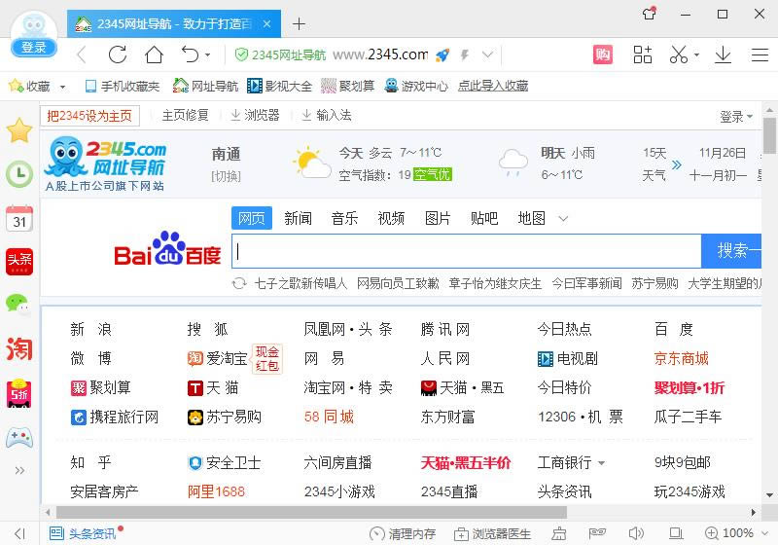Viewport: 778px width, 545px height.
Task: Collapse the sidebar with bottom-left arrow
Action: [x=19, y=533]
